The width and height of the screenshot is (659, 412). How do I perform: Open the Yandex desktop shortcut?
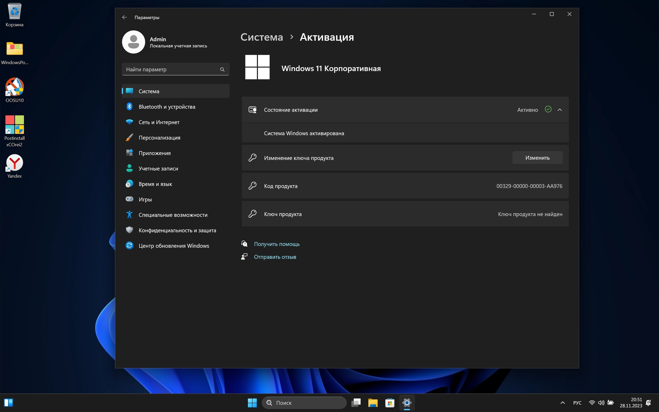tap(14, 163)
